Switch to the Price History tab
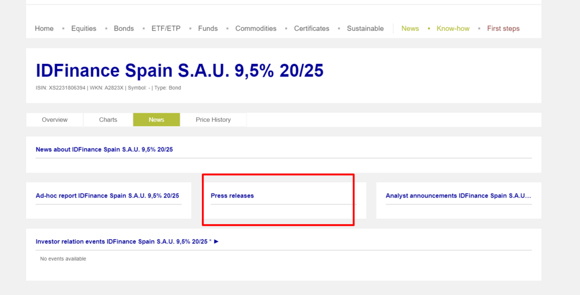580x295 pixels. [x=213, y=120]
